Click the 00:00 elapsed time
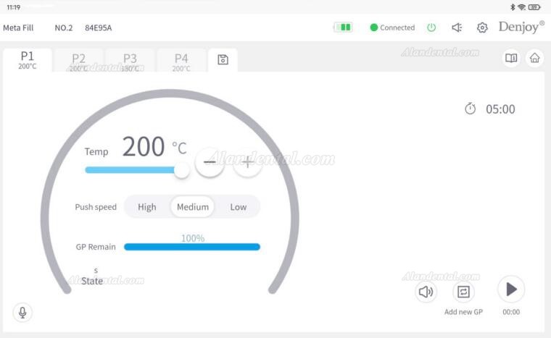551x338 pixels. (x=511, y=312)
